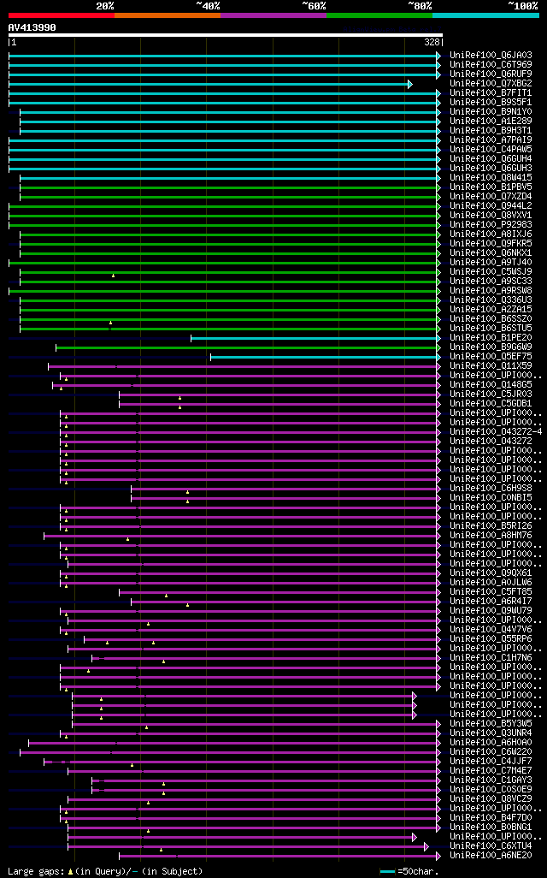The height and width of the screenshot is (878, 547).
Task: Select label UniRef100_C5JR03
Action: coord(491,395)
